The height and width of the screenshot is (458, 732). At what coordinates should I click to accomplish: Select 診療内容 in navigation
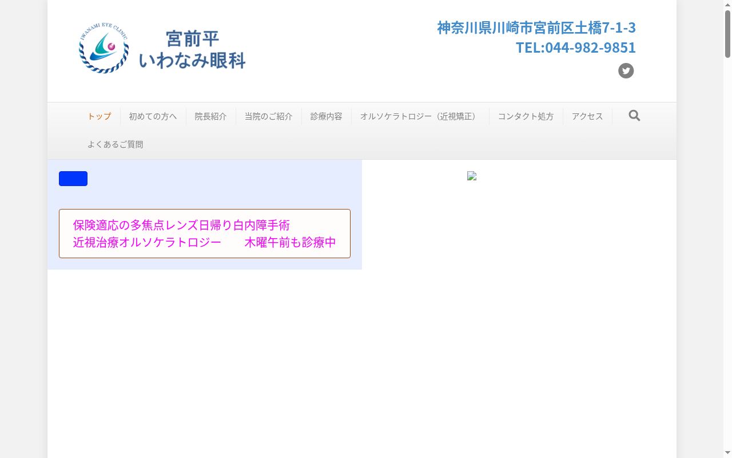[x=326, y=116]
